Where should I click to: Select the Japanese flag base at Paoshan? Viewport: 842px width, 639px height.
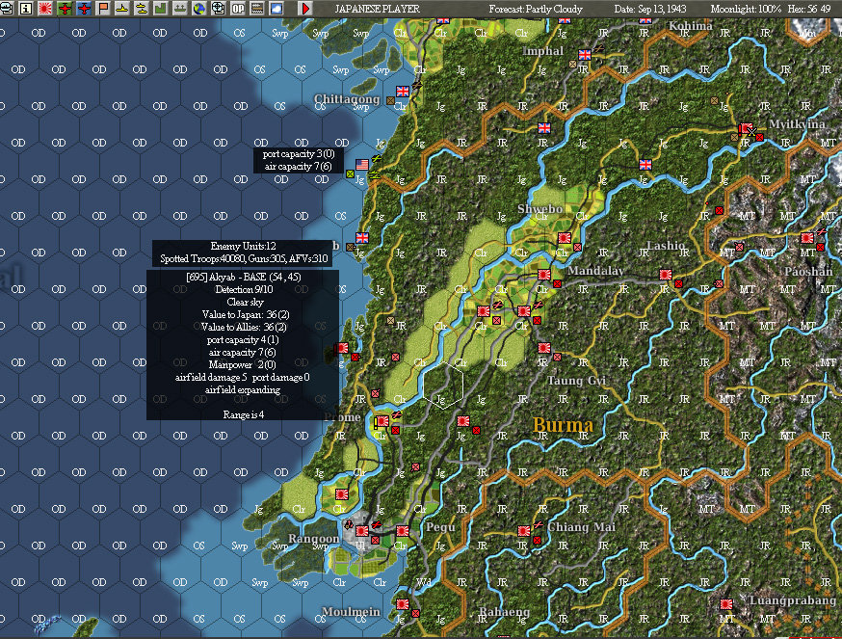807,237
